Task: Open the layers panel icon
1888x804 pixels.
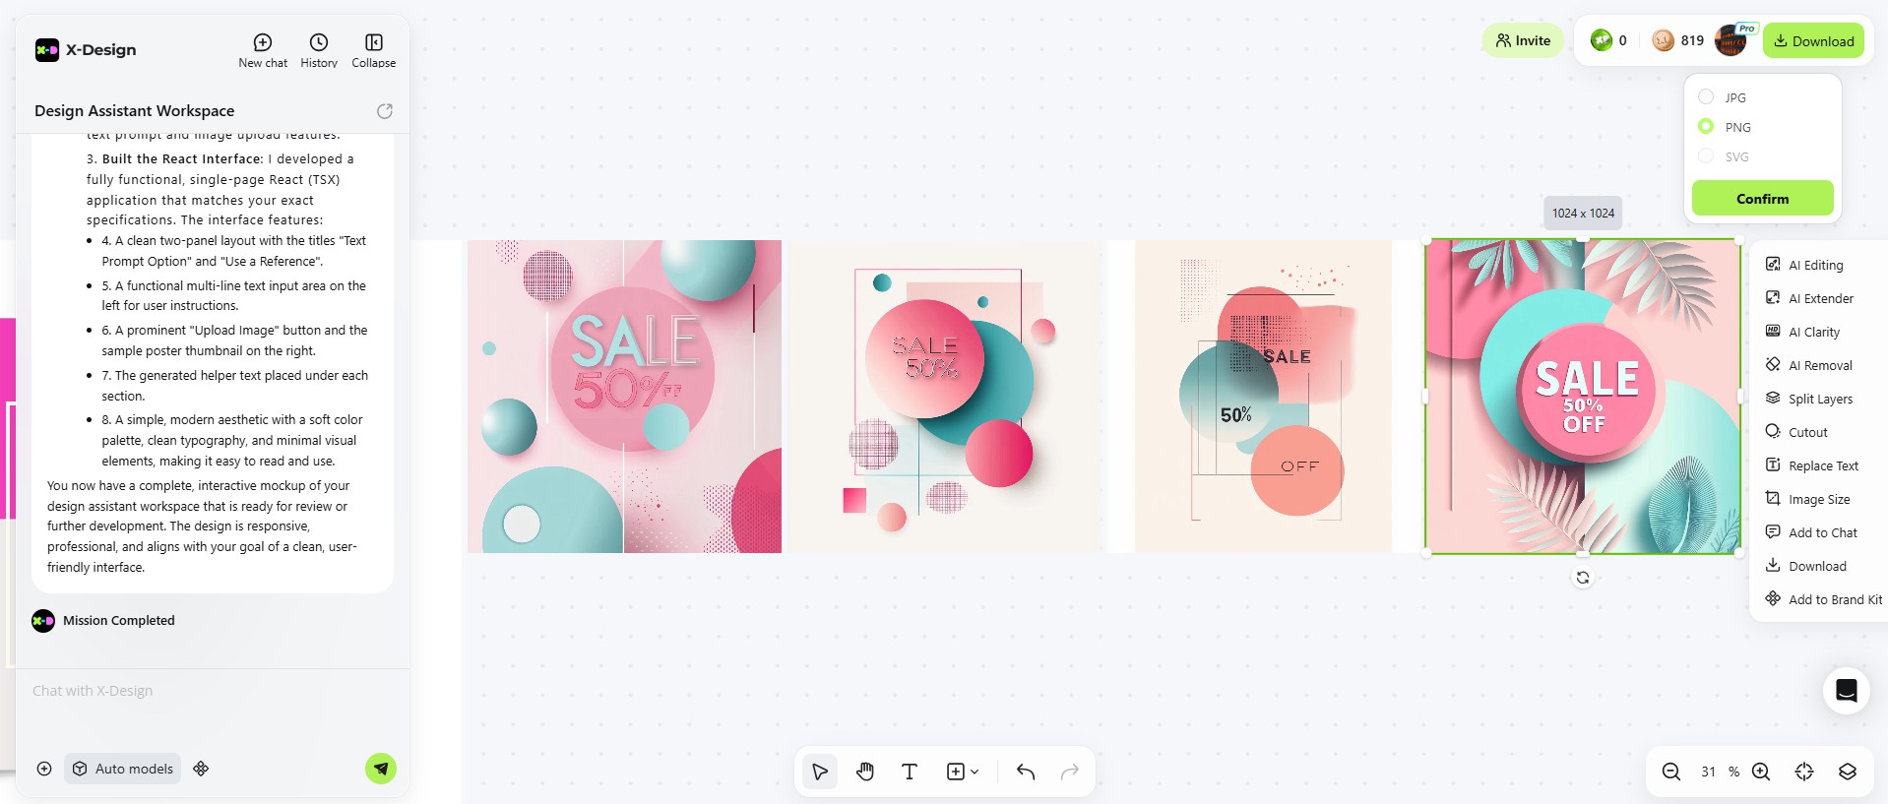Action: [1847, 772]
